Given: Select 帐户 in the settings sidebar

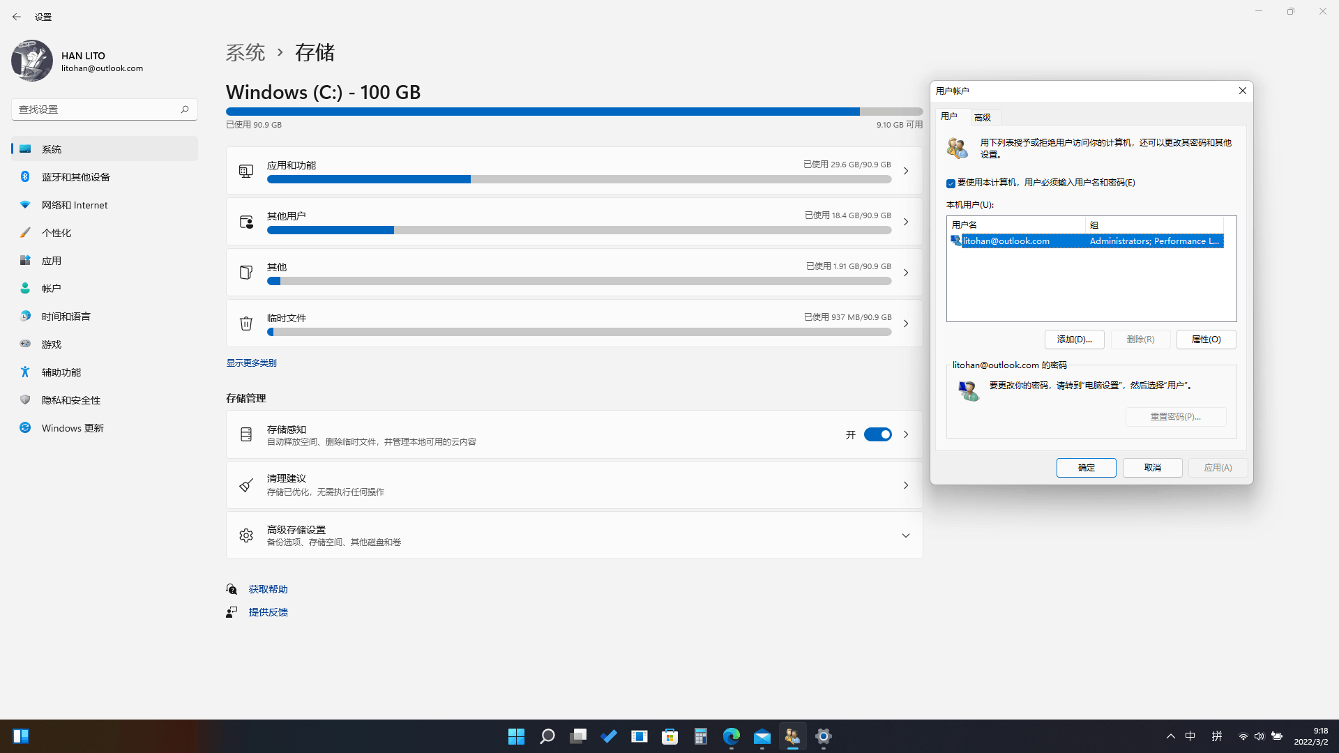Looking at the screenshot, I should 51,288.
